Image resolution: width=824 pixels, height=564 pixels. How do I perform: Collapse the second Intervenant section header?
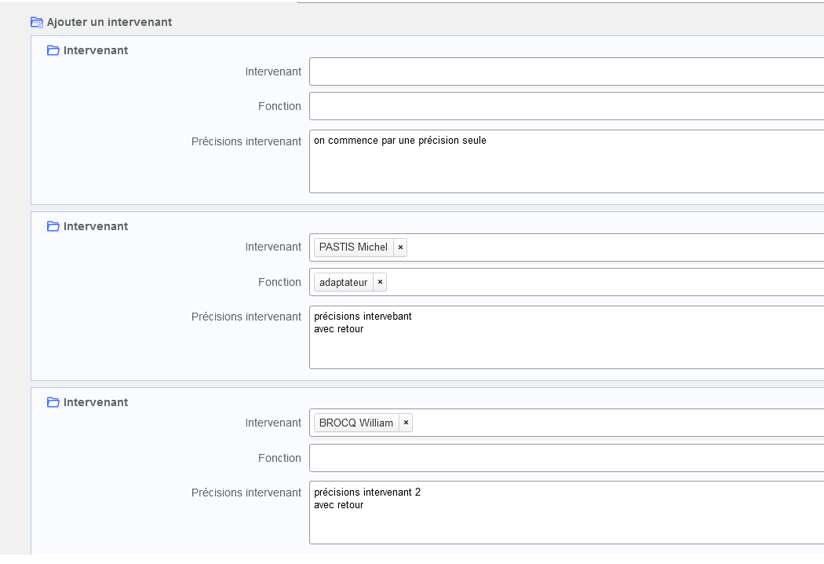coord(96,226)
